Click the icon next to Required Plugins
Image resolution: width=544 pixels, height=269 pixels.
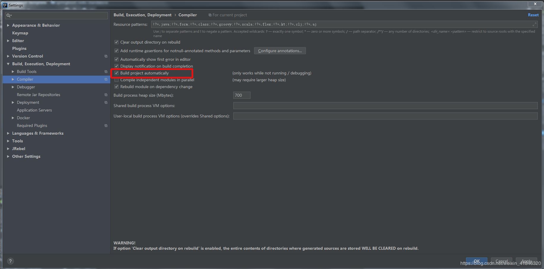(106, 125)
